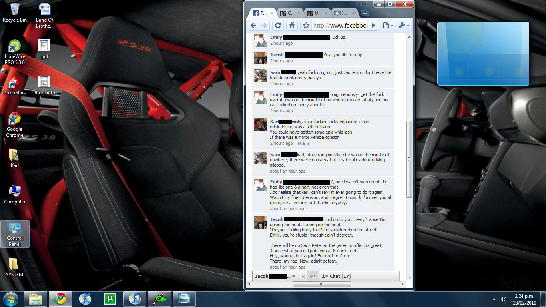Close the Jacob chat tab in chat bar
This screenshot has height=307, width=546.
click(303, 276)
